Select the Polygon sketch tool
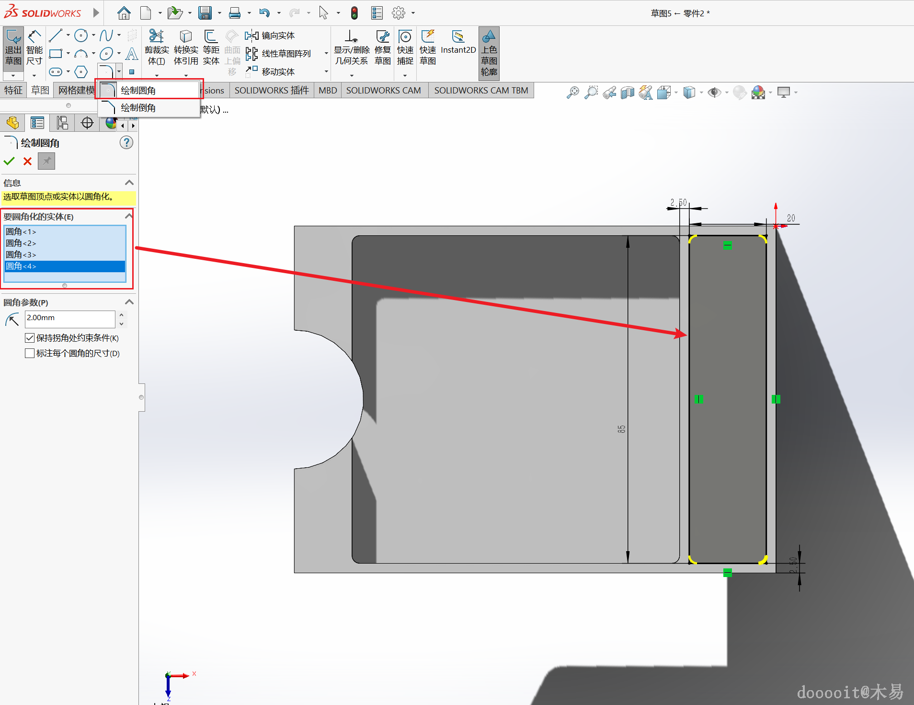The width and height of the screenshot is (914, 705). (x=81, y=72)
